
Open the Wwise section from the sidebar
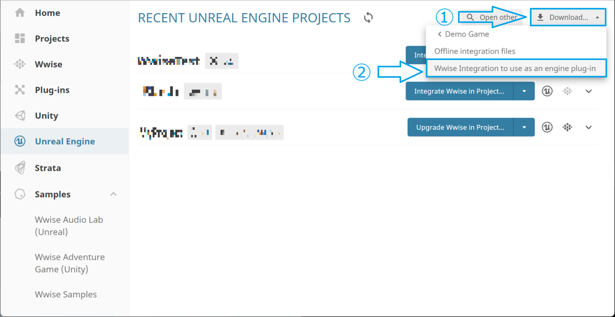point(48,64)
